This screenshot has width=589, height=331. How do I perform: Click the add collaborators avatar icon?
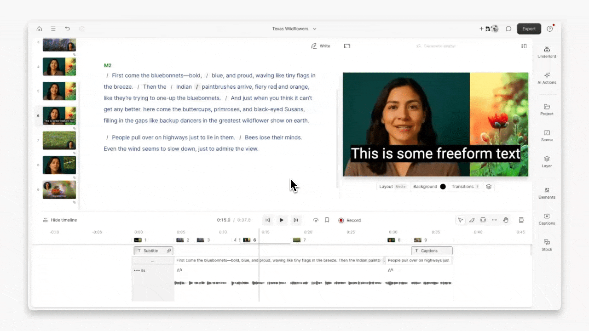489,29
